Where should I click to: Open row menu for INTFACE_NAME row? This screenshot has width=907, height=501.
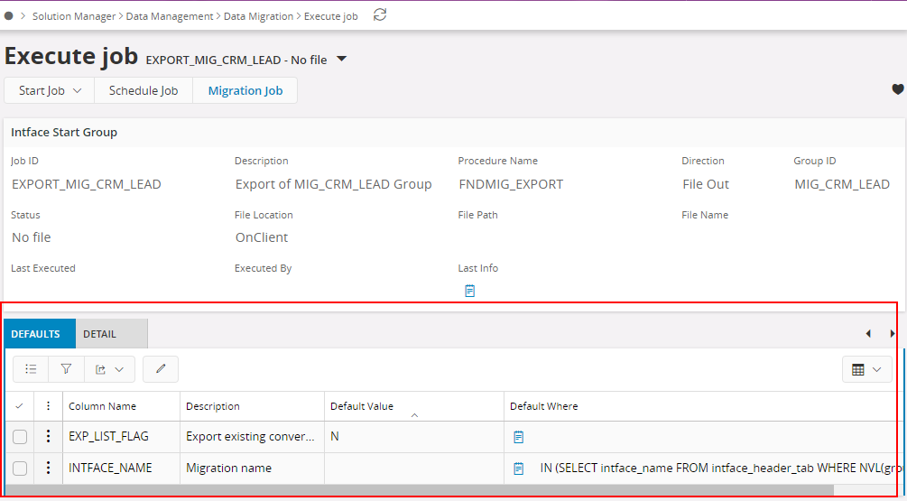point(48,468)
